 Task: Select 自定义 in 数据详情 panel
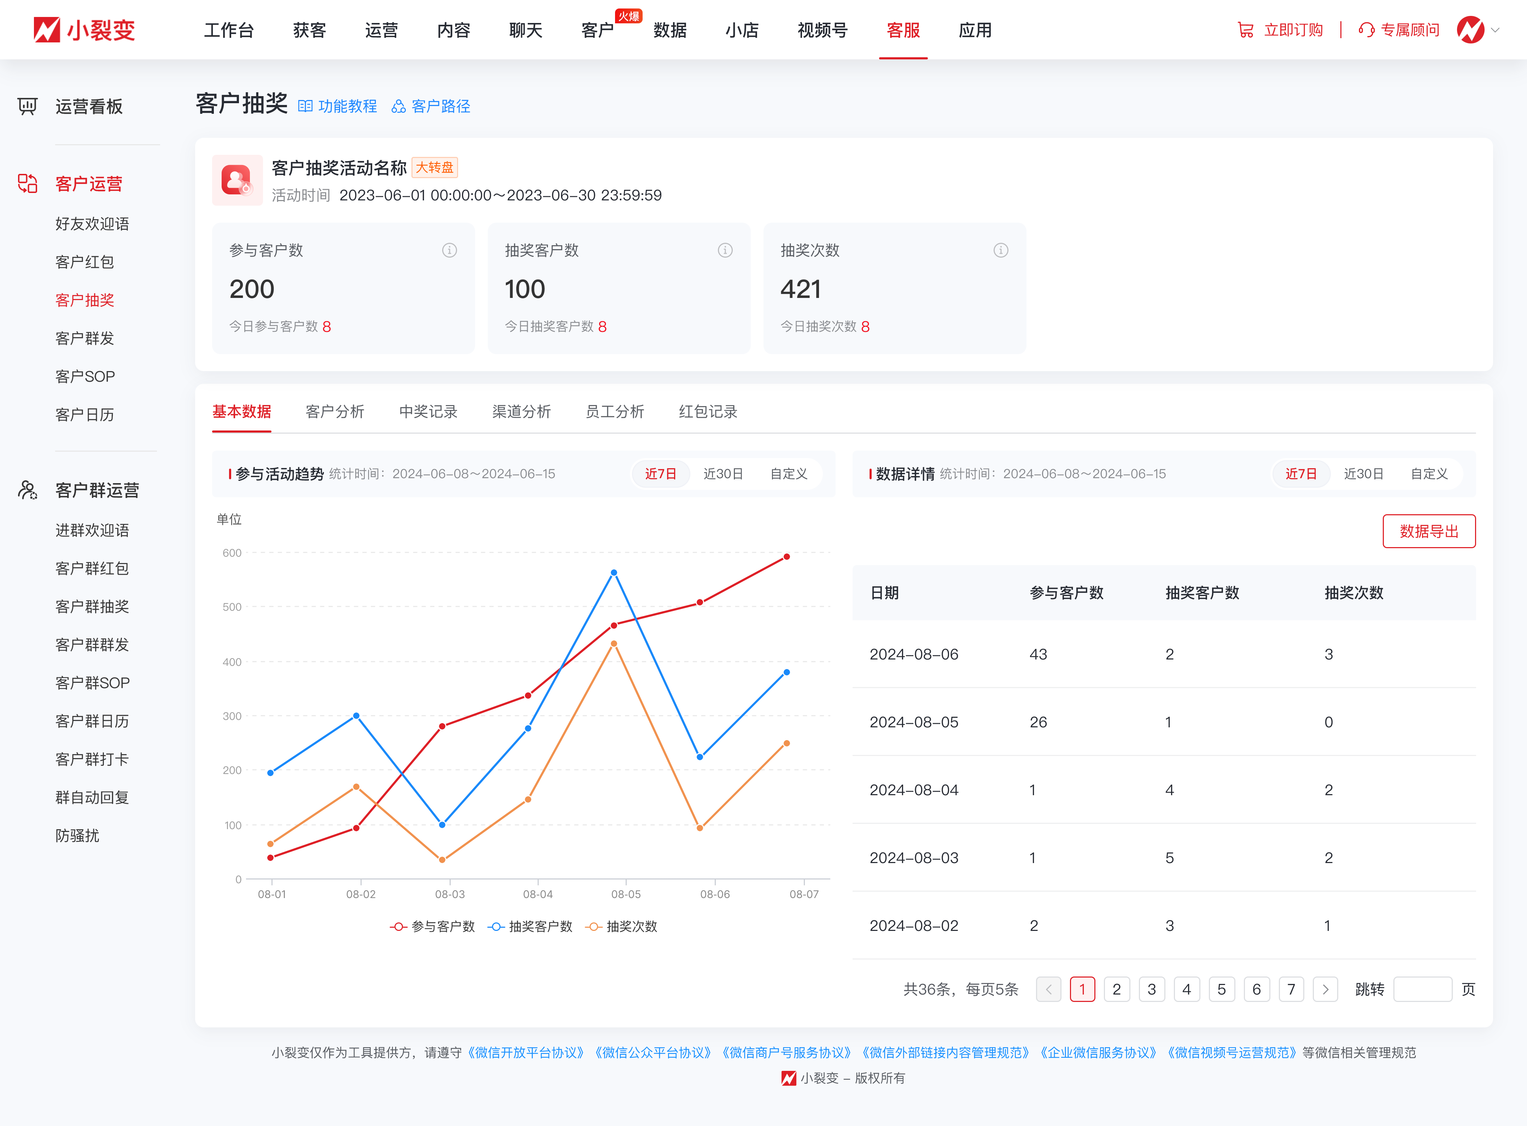[x=1429, y=474]
